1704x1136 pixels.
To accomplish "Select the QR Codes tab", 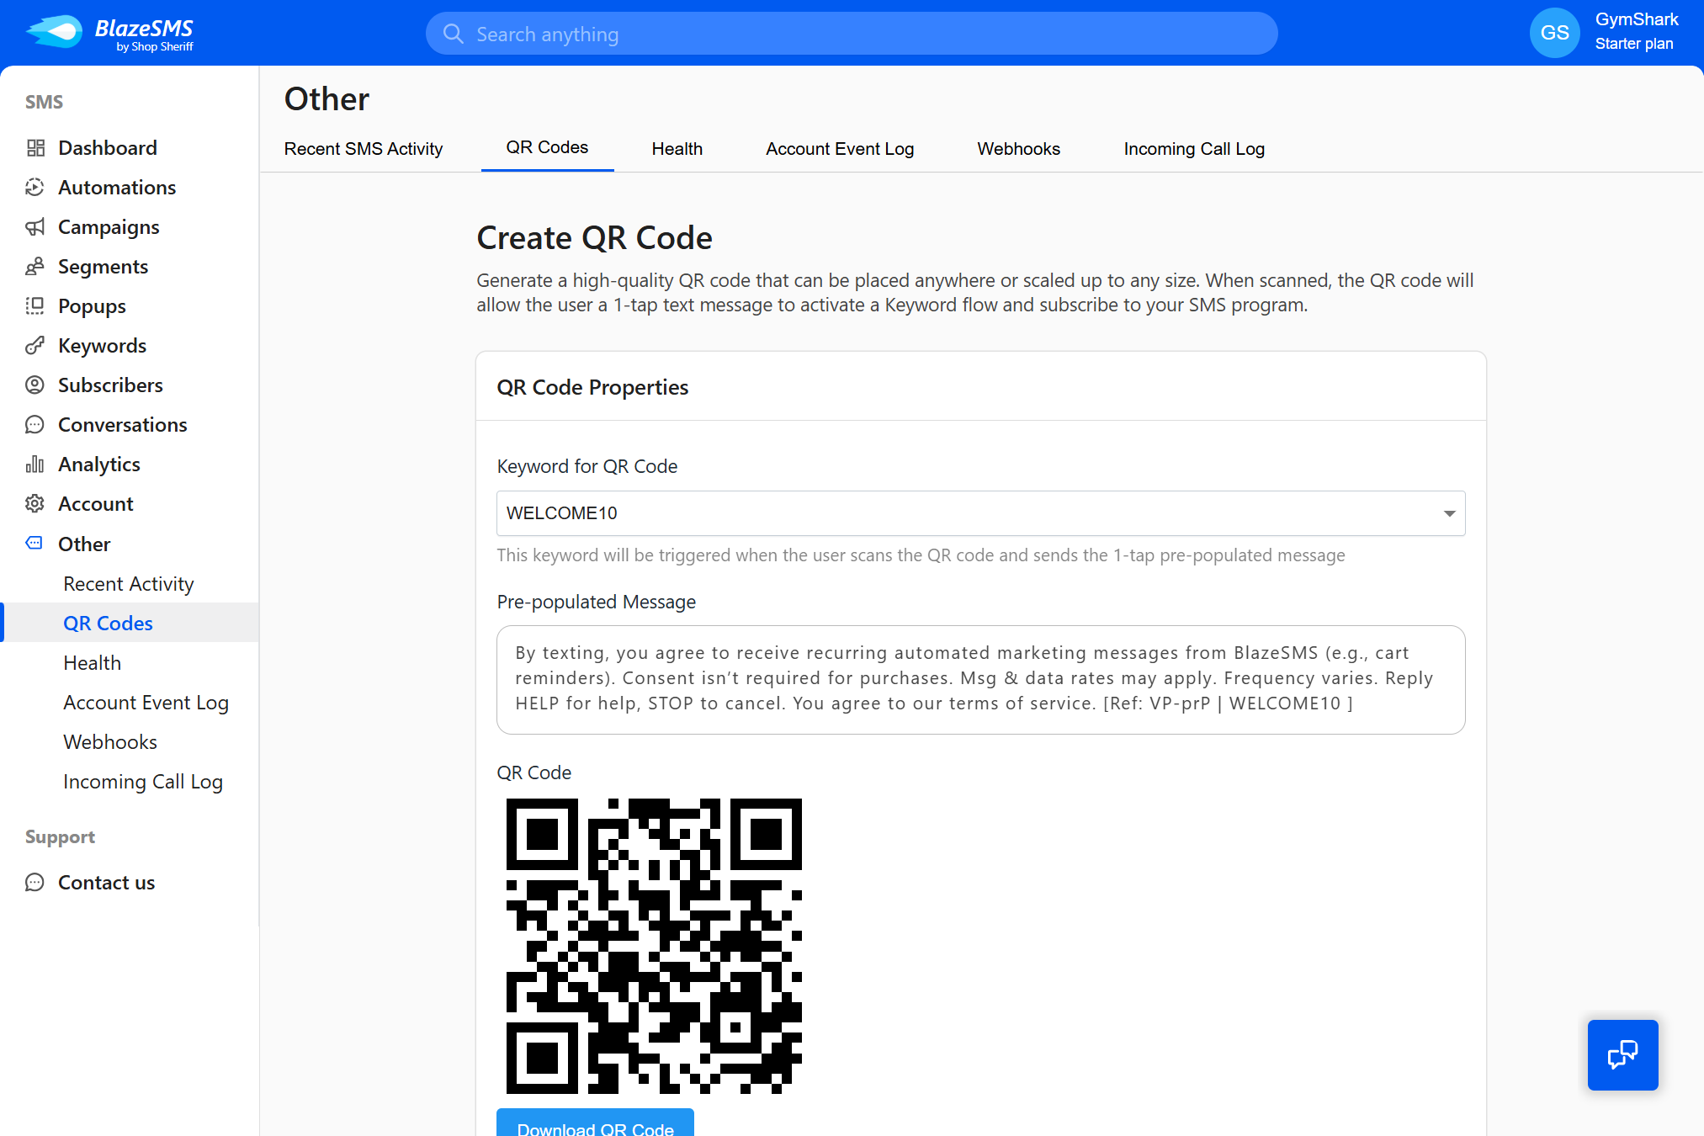I will [547, 148].
